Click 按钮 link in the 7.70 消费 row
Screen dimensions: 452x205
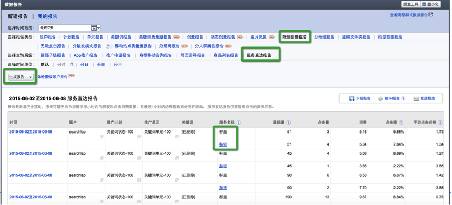click(x=223, y=188)
